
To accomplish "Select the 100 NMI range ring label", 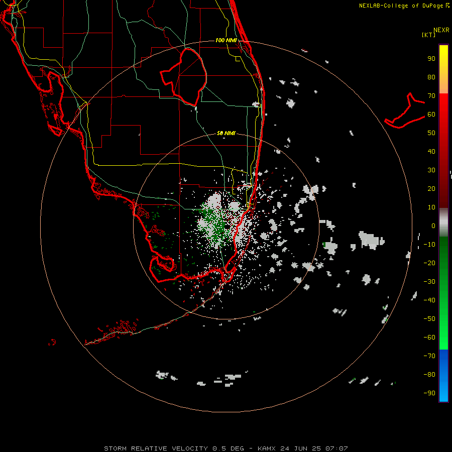I will [226, 40].
